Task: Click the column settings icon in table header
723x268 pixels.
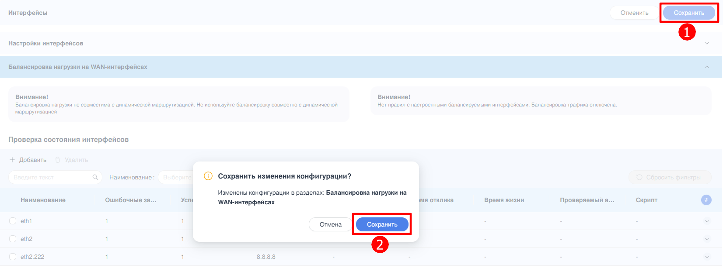Action: click(x=706, y=200)
